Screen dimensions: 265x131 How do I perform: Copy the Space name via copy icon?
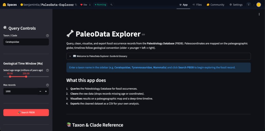(x=76, y=5)
